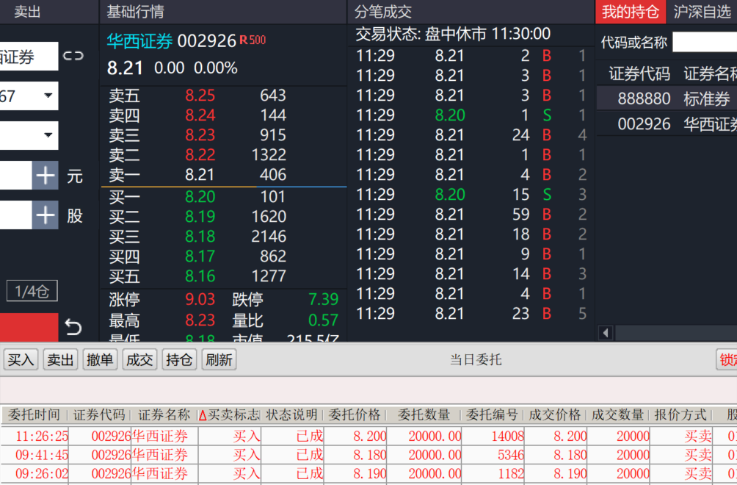Click the R500 tag beside stock code
Viewport: 737px width, 485px height.
click(253, 40)
